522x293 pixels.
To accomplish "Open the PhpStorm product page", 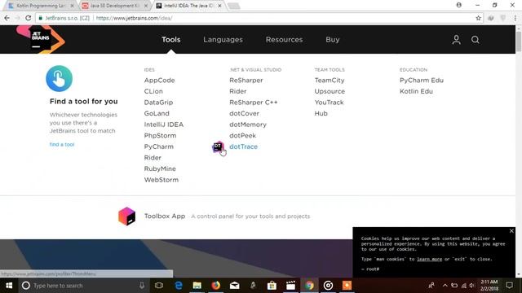I will coord(160,136).
